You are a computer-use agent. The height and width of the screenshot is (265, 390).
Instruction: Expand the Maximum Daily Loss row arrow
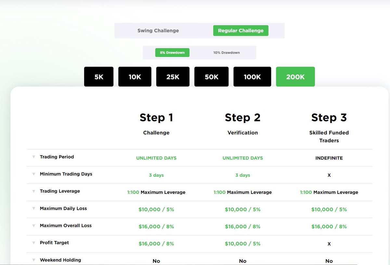pyautogui.click(x=33, y=208)
